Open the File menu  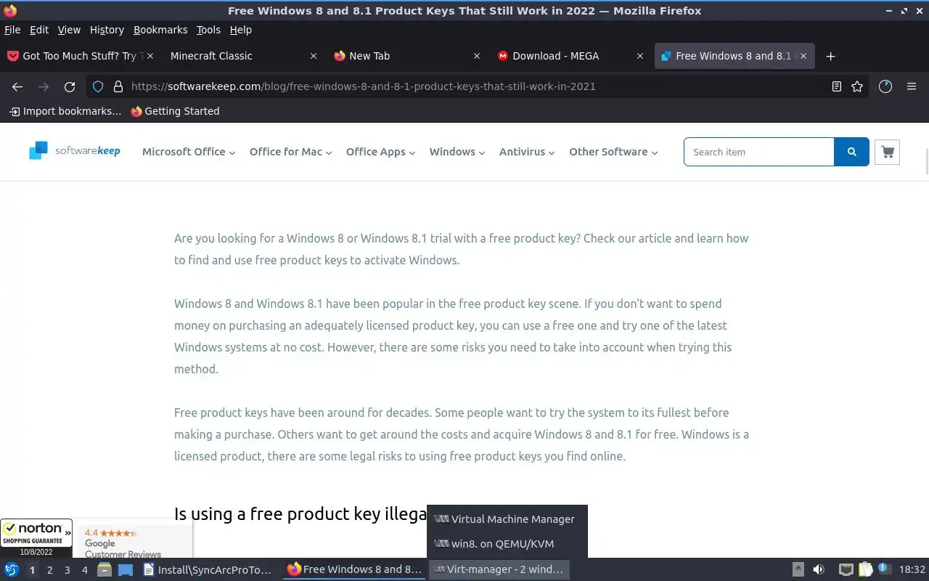click(x=12, y=30)
